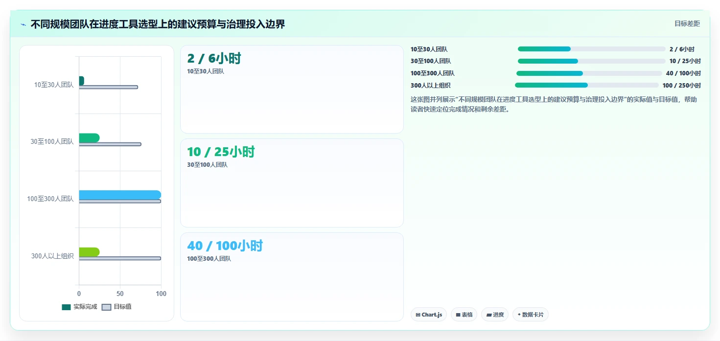This screenshot has width=720, height=341.
Task: Select the 表格 tag chip
Action: pos(464,315)
